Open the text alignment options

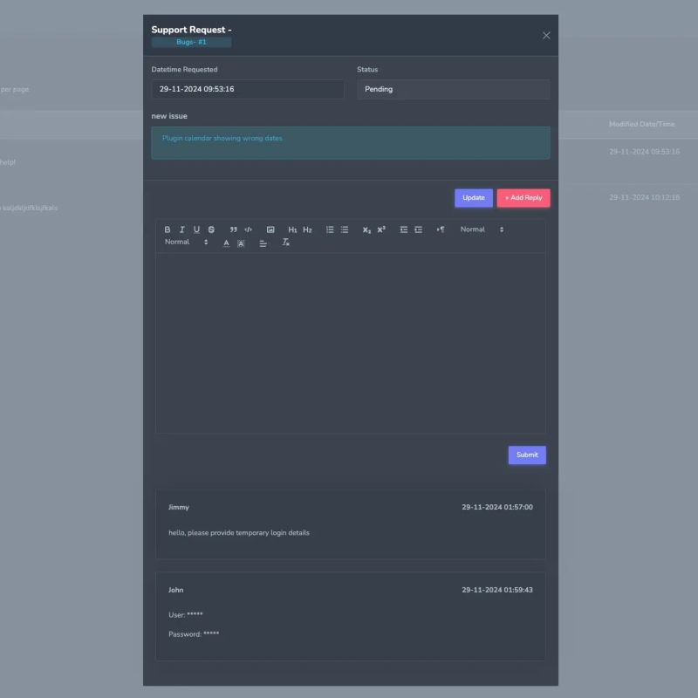263,243
